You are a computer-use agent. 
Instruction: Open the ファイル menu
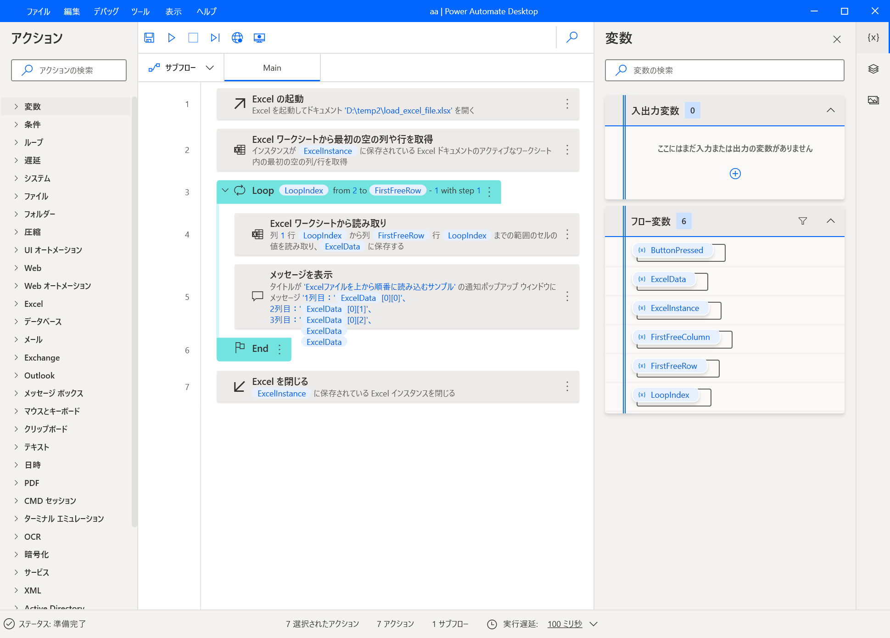tap(38, 11)
